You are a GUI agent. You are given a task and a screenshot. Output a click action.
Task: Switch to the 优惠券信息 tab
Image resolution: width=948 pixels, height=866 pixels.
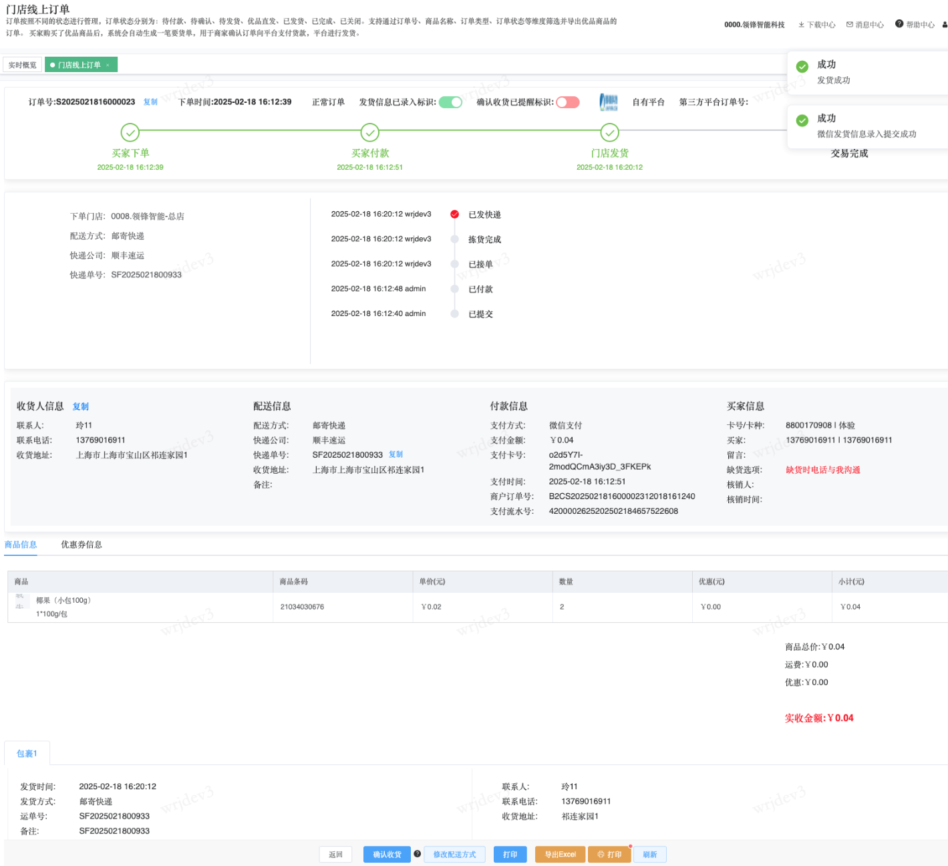pyautogui.click(x=82, y=545)
